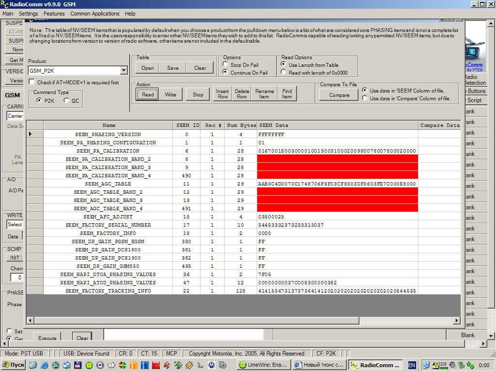Enable 'Check if AT+MODE=1 is required first'
496x372 pixels.
tap(31, 82)
